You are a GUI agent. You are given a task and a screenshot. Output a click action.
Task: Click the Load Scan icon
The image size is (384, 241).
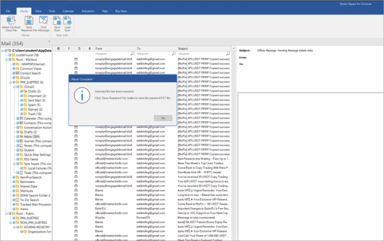click(x=67, y=21)
